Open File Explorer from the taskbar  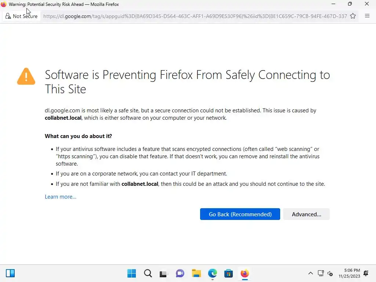point(196,274)
